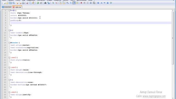The height and width of the screenshot is (99, 176).
Task: Click the 'font-style:italic;' line
Action: pos(20,60)
